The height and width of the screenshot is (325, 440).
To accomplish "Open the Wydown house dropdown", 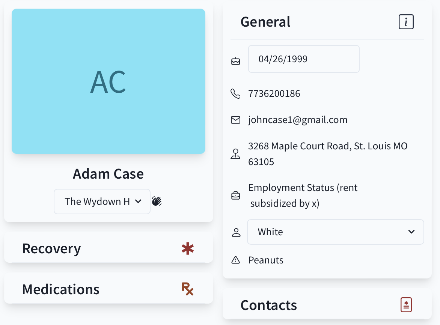I will click(x=102, y=201).
